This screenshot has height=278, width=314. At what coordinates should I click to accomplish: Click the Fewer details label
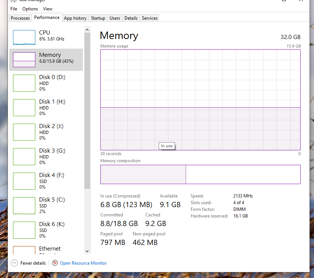(x=33, y=263)
